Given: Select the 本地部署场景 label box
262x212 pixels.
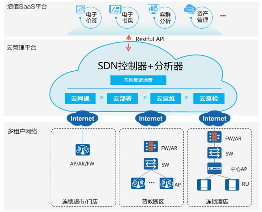Looking at the screenshot, I should (139, 80).
